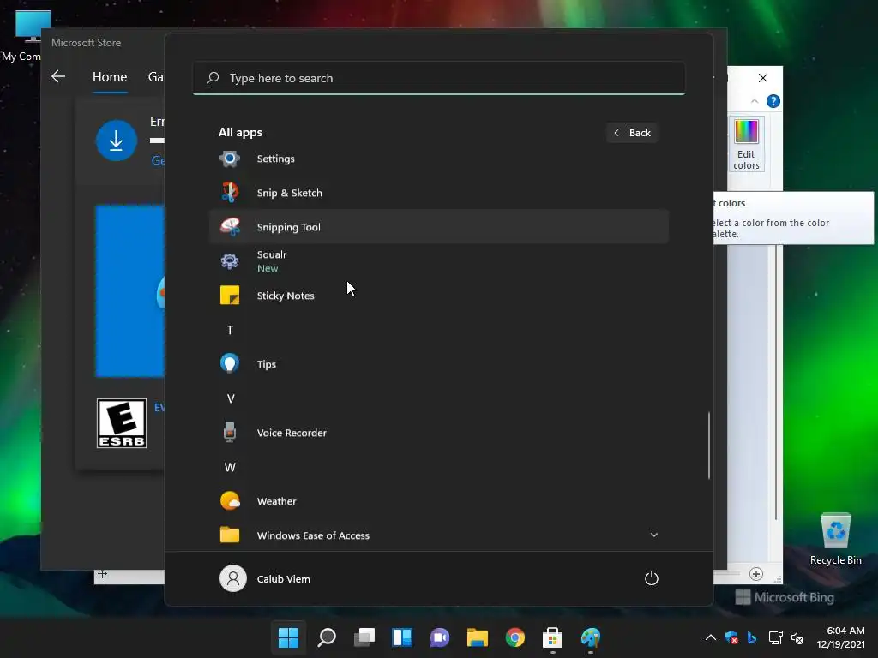Click the download icon in Microsoft Store

point(117,141)
